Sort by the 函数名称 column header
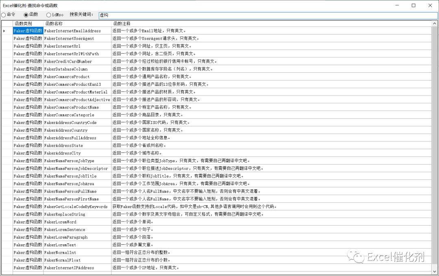Screen dimensions: 439x276 pyautogui.click(x=77, y=24)
